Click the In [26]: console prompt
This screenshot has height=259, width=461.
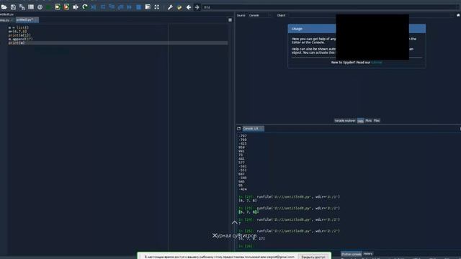[246, 246]
